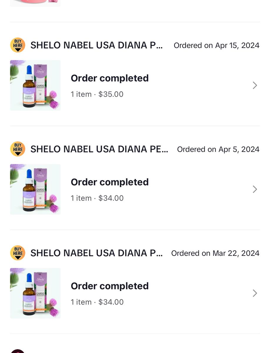Tap the pink product thumbnail at the top
This screenshot has height=353, width=270.
click(x=35, y=3)
